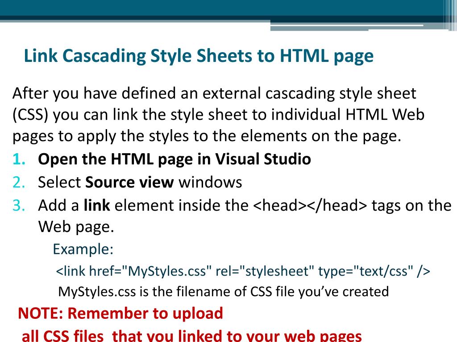Click the wrapped line "Web page."
This screenshot has height=342, width=457.
click(76, 227)
